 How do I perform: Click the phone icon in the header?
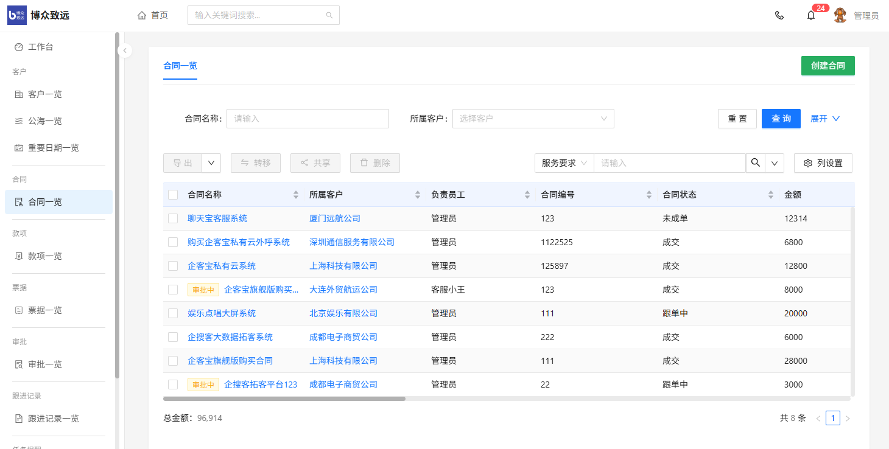[779, 16]
